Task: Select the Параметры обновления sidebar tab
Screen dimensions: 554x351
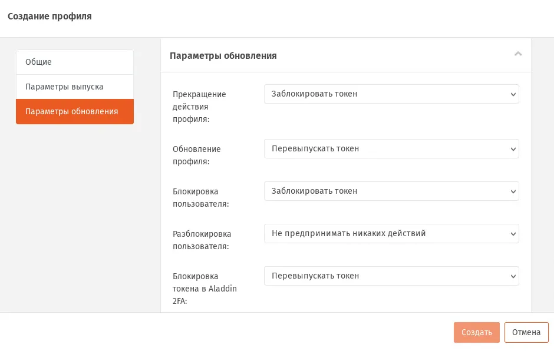Action: click(x=75, y=111)
